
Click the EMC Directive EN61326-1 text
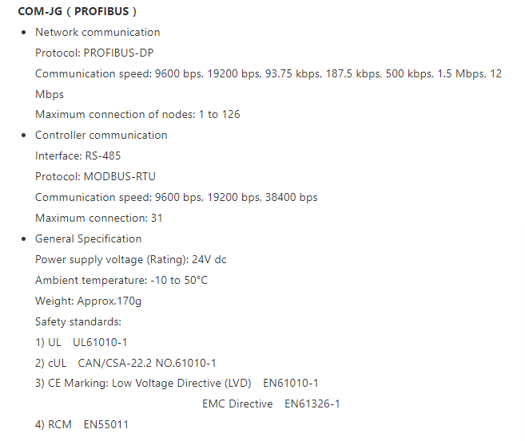click(271, 404)
